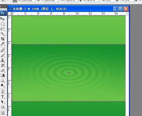Select the Horizontal Type tool
The image size is (142, 116).
pyautogui.click(x=3, y=97)
